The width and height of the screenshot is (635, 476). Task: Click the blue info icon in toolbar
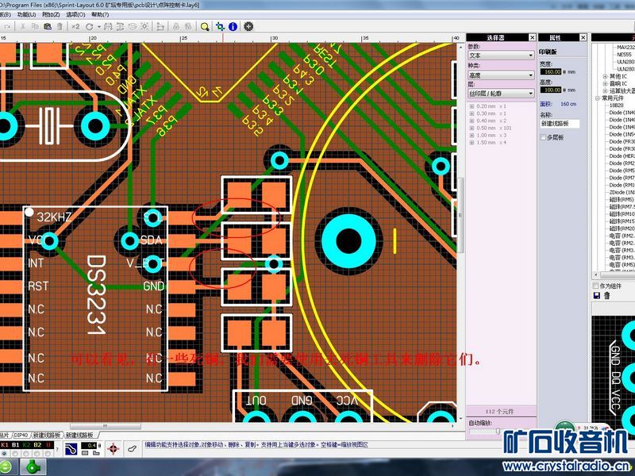[233, 26]
